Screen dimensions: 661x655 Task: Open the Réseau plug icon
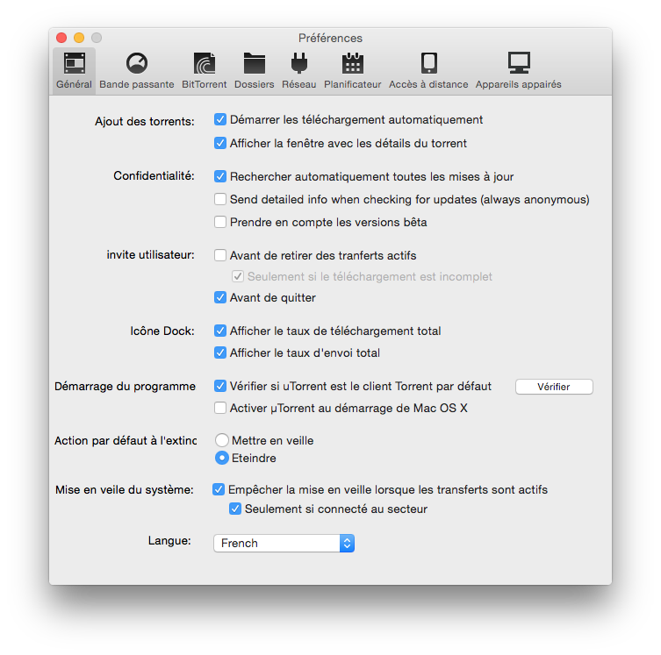(x=298, y=63)
